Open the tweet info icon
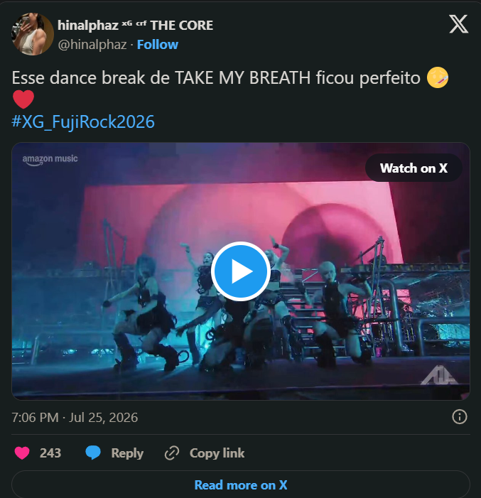Screen dimensions: 481x498 pyautogui.click(x=460, y=417)
